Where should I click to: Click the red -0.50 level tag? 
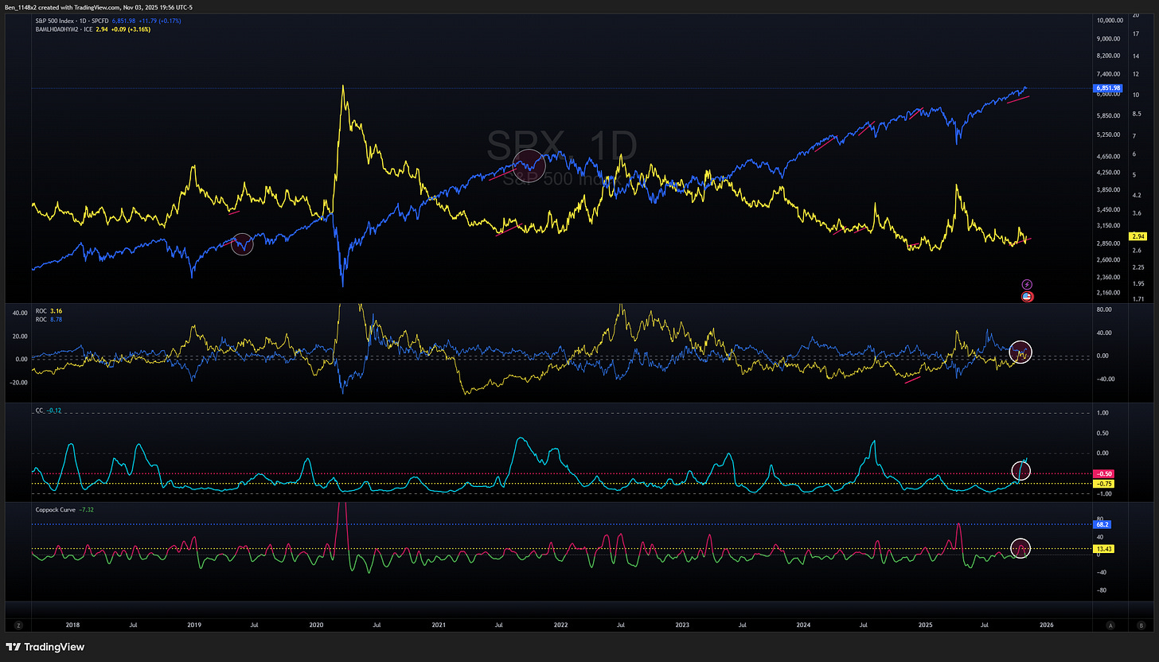[1106, 474]
